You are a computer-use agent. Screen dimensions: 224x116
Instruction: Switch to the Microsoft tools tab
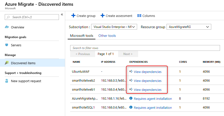pos(81,36)
